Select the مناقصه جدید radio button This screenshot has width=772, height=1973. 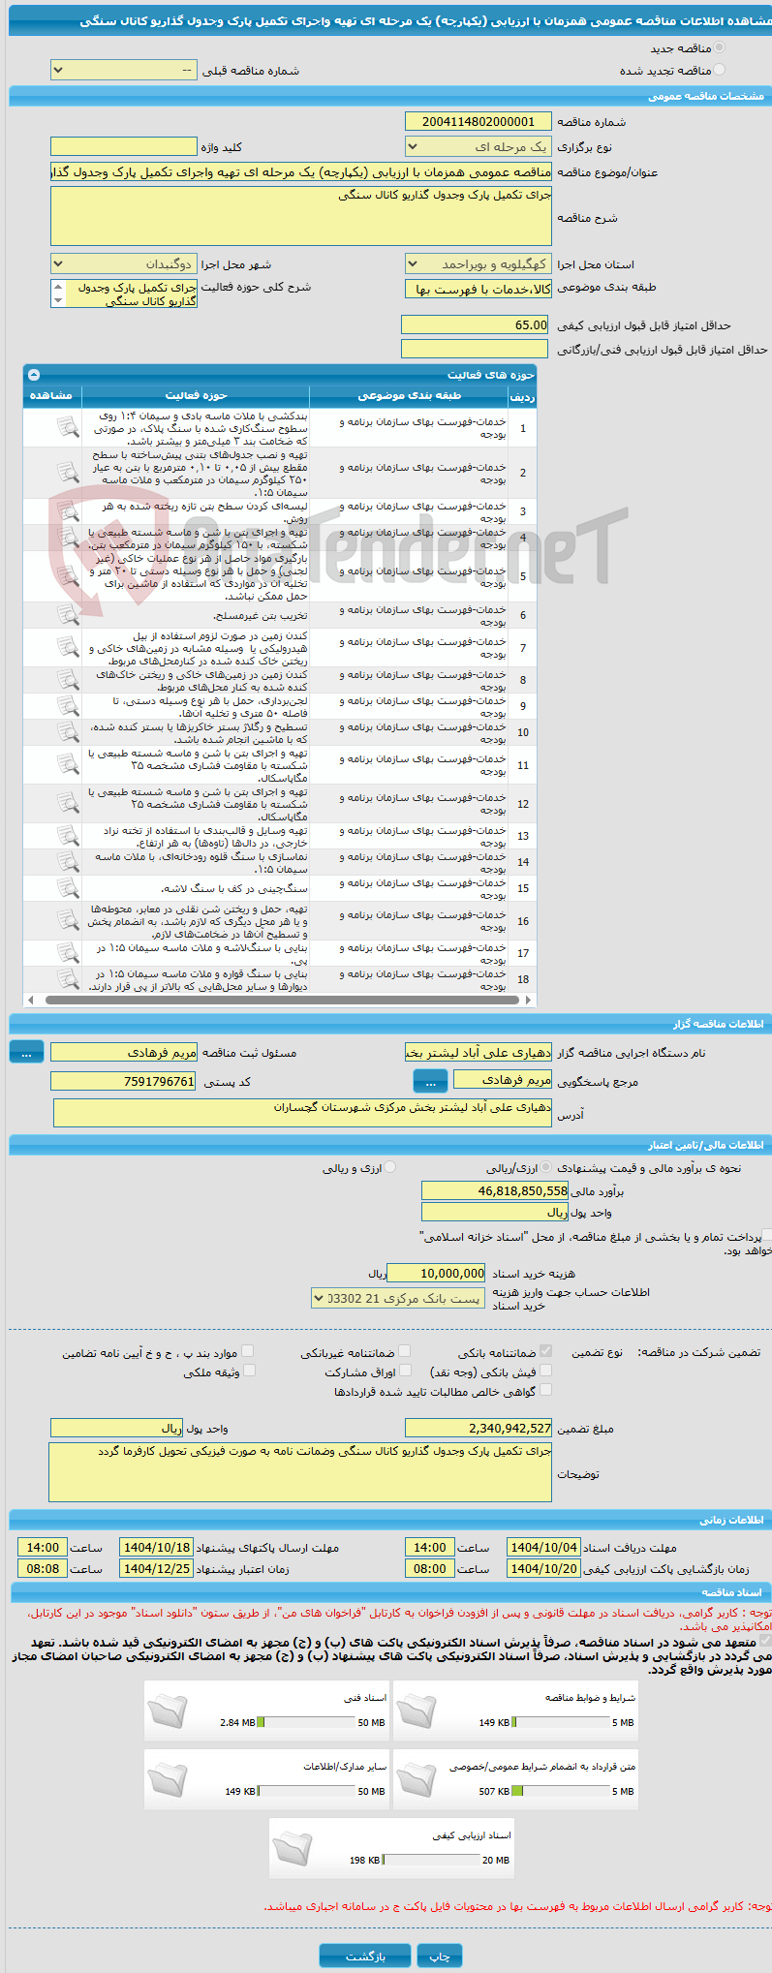pos(718,47)
